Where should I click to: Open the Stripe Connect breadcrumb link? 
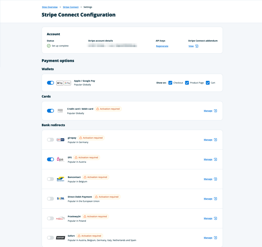tap(71, 7)
